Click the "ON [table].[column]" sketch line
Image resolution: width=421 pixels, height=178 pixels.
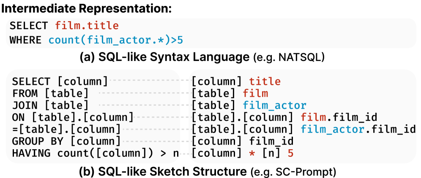(73, 117)
